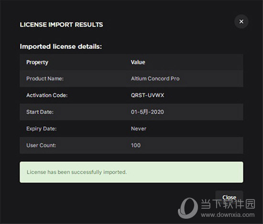Select the activation code QRST-UVWX
263x224 pixels.
point(147,95)
